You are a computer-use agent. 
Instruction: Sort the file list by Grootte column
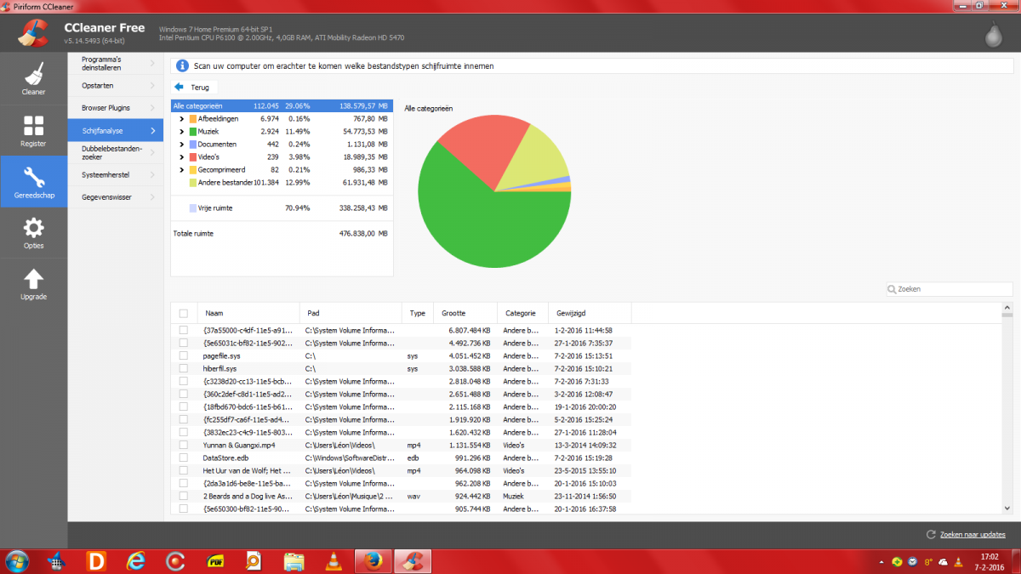coord(465,313)
